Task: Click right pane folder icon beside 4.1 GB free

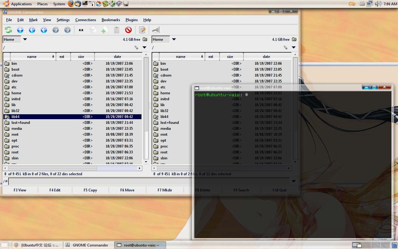Action: tap(294, 40)
